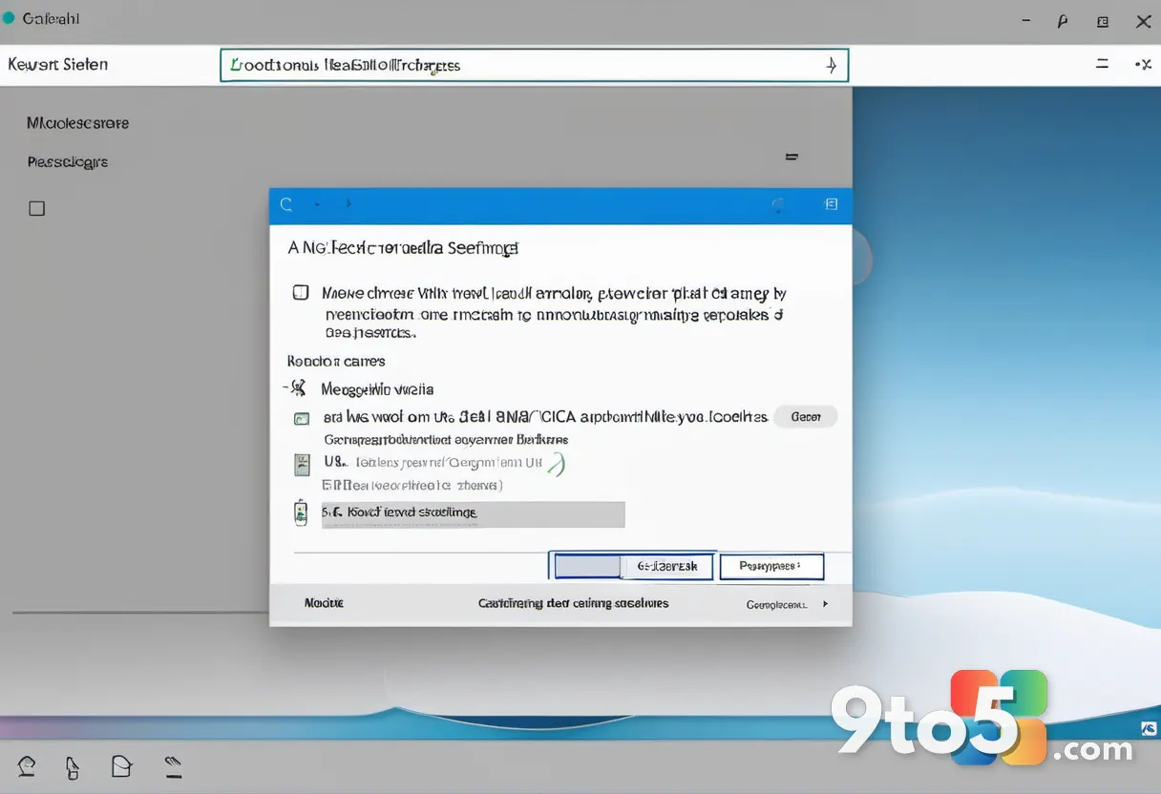Screen dimensions: 1161x794
Task: Click the dot-x icon at far right of toolbar
Action: 1142,64
